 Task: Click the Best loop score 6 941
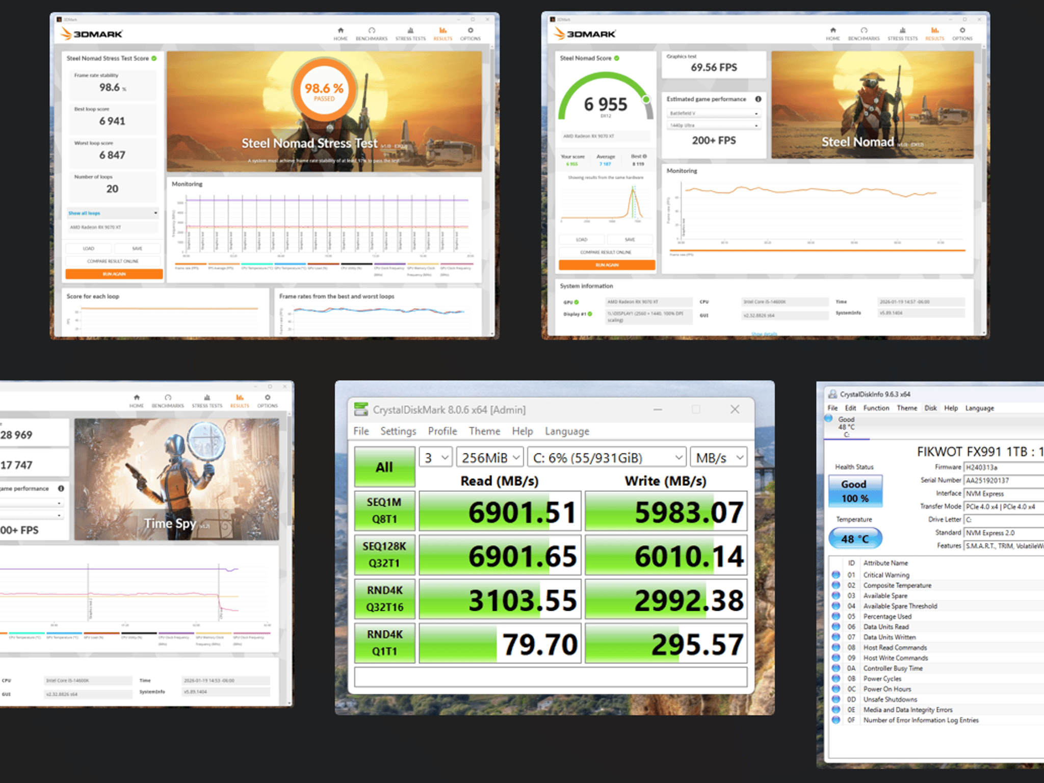(x=112, y=121)
